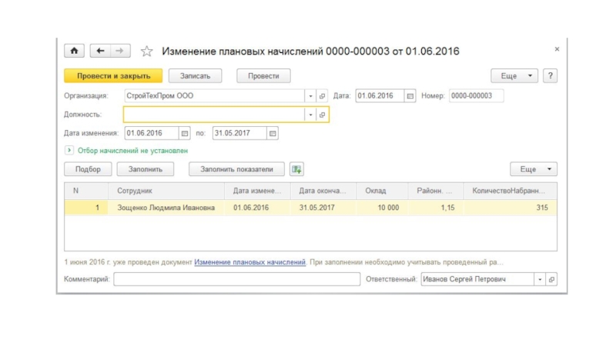The height and width of the screenshot is (346, 616).
Task: Click the Дата оконча... column header
Action: point(323,191)
